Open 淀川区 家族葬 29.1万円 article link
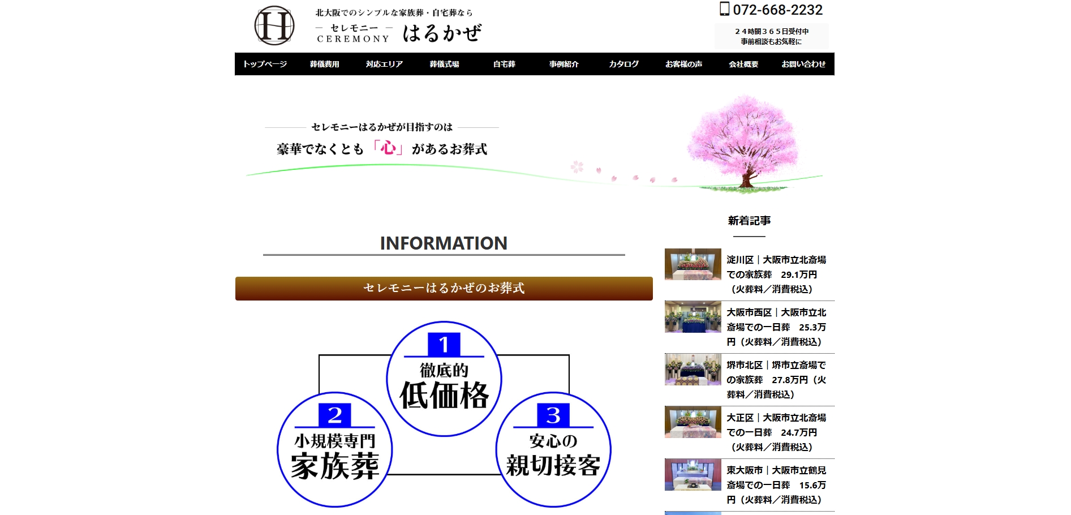This screenshot has width=1071, height=515. click(776, 274)
